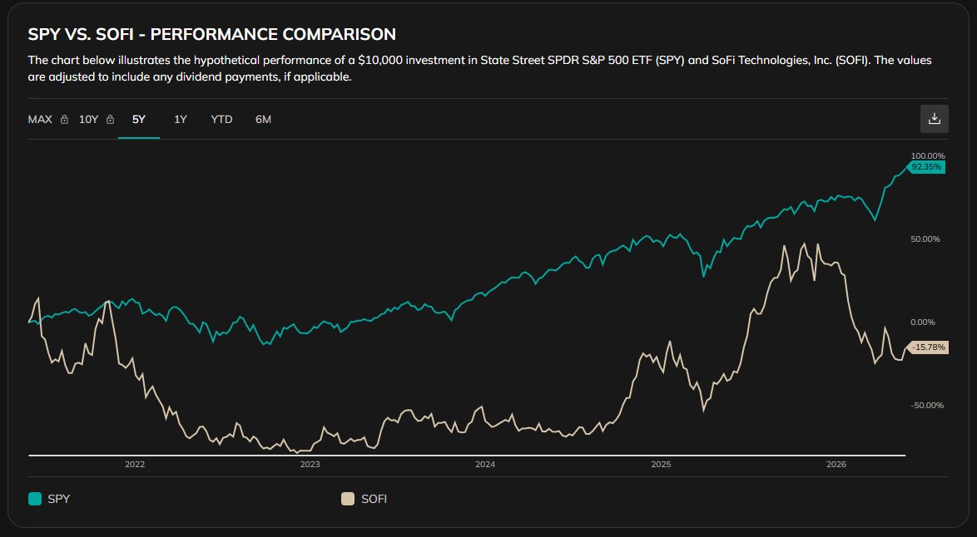This screenshot has height=537, width=977.
Task: Toggle the SPY series in the legend
Action: click(x=49, y=499)
